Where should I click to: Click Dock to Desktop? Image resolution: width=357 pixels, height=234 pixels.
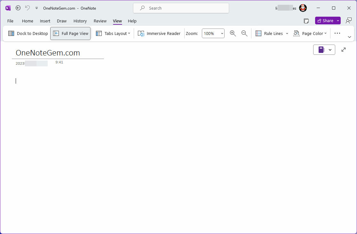point(28,33)
